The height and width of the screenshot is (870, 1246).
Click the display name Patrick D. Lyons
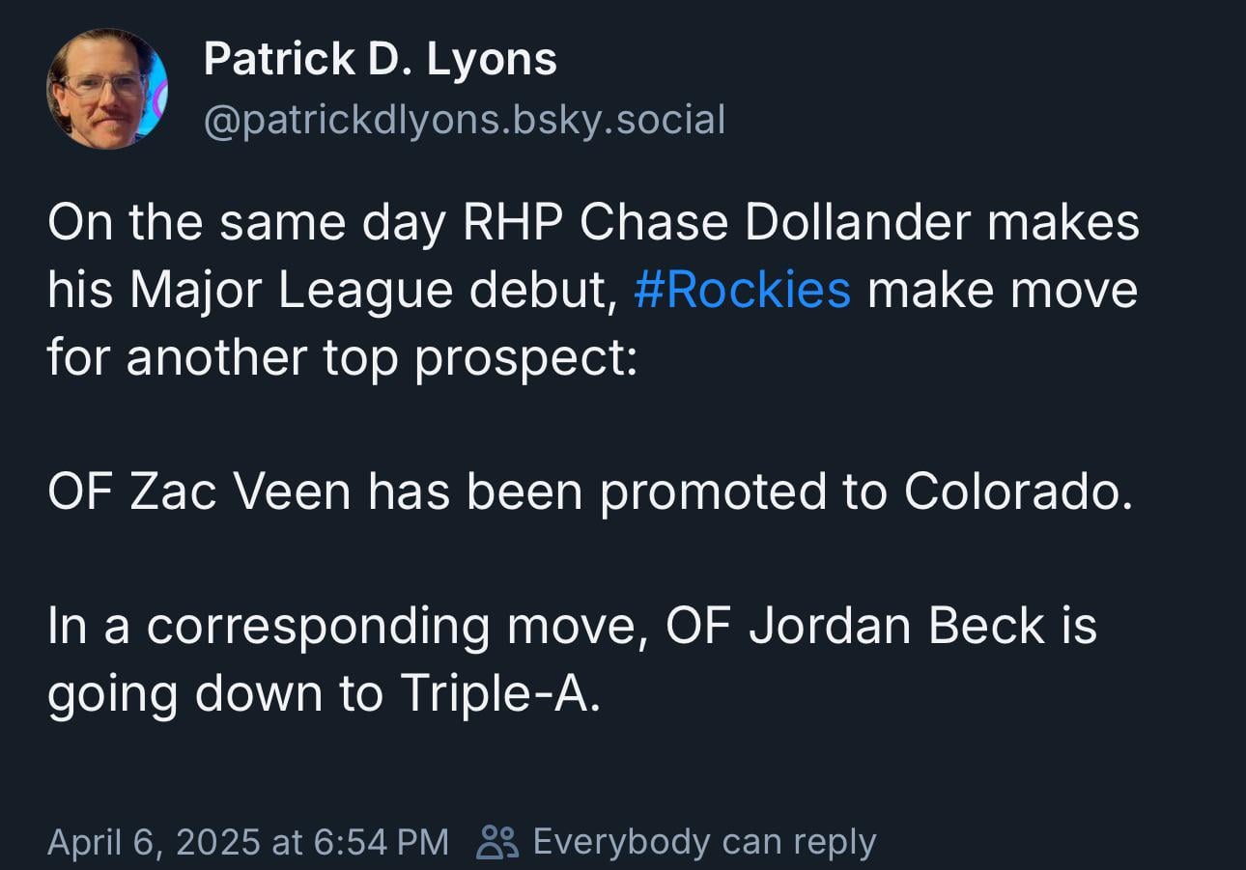click(x=379, y=58)
